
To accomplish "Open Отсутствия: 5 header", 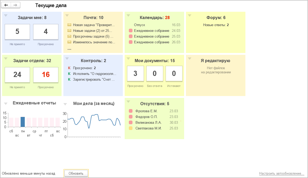I will click(155, 104).
